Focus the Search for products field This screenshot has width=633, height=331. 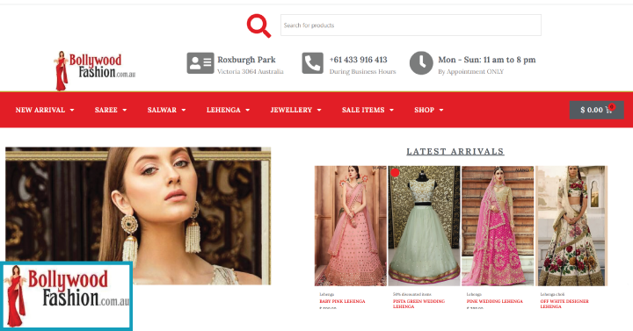tap(411, 25)
